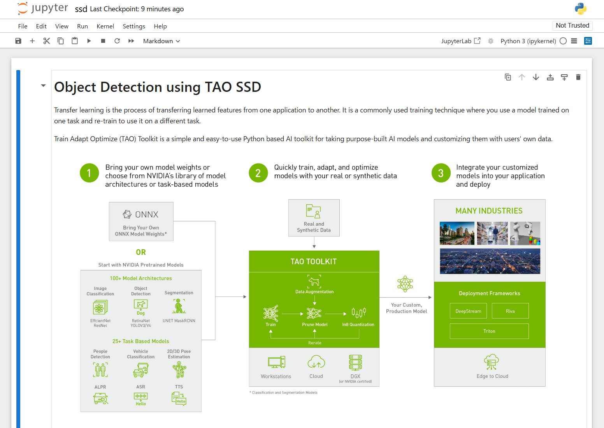Open the table of contents lines icon
This screenshot has width=604, height=428.
tap(574, 41)
